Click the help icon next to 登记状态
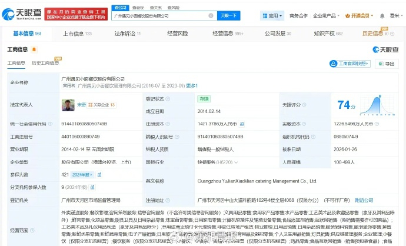 coord(168,99)
